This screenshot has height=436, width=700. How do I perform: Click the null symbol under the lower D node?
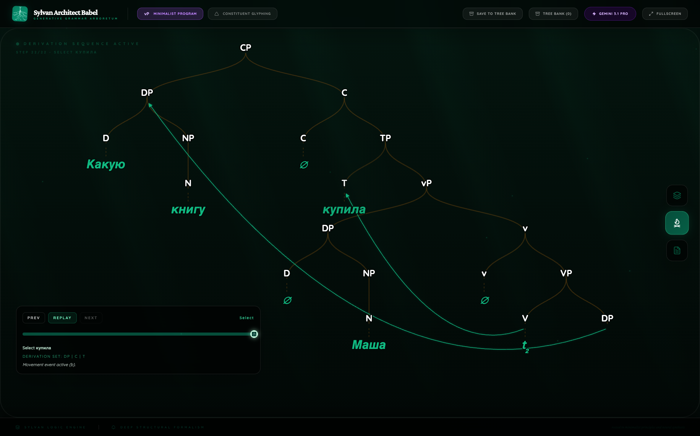pyautogui.click(x=287, y=300)
